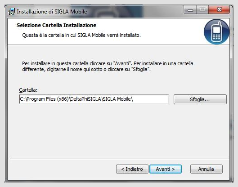Click the installer icon in the title bar
Viewport: 238px width, 187px height.
coord(11,12)
